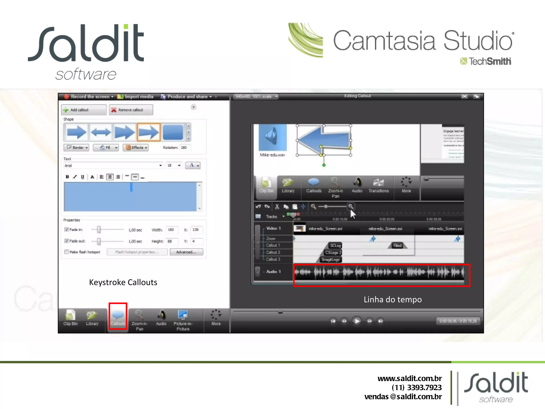
Task: Toggle Italic text formatting
Action: click(75, 177)
